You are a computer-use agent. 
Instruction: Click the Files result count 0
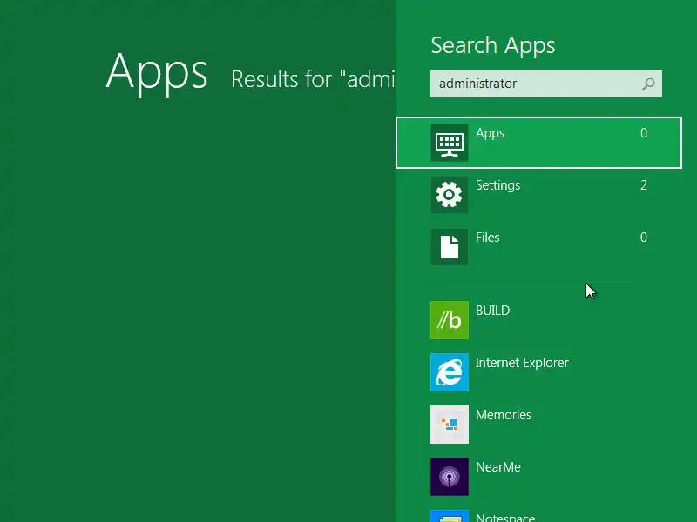tap(643, 237)
